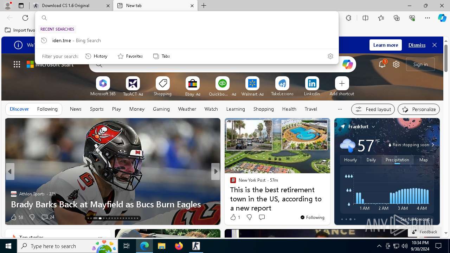Open Firefox from taskbar
Image resolution: width=450 pixels, height=253 pixels.
coord(179,246)
